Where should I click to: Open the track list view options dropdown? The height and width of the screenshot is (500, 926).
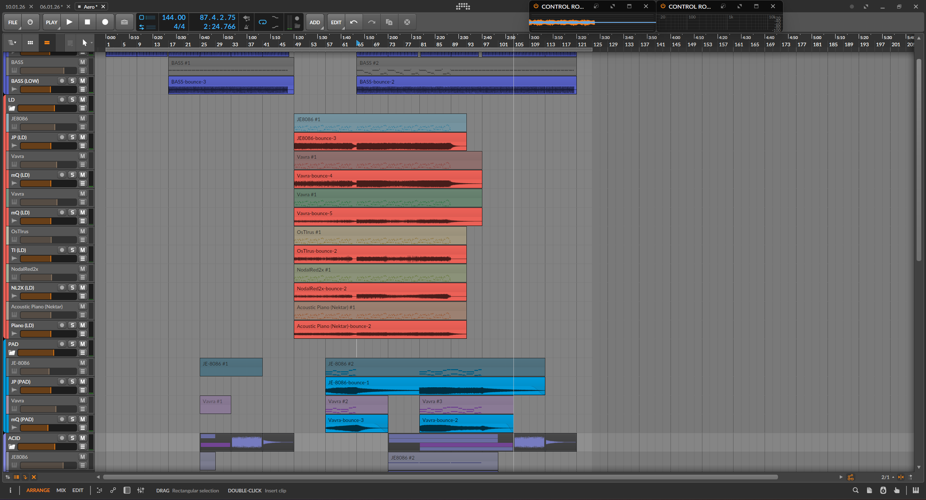pos(12,43)
